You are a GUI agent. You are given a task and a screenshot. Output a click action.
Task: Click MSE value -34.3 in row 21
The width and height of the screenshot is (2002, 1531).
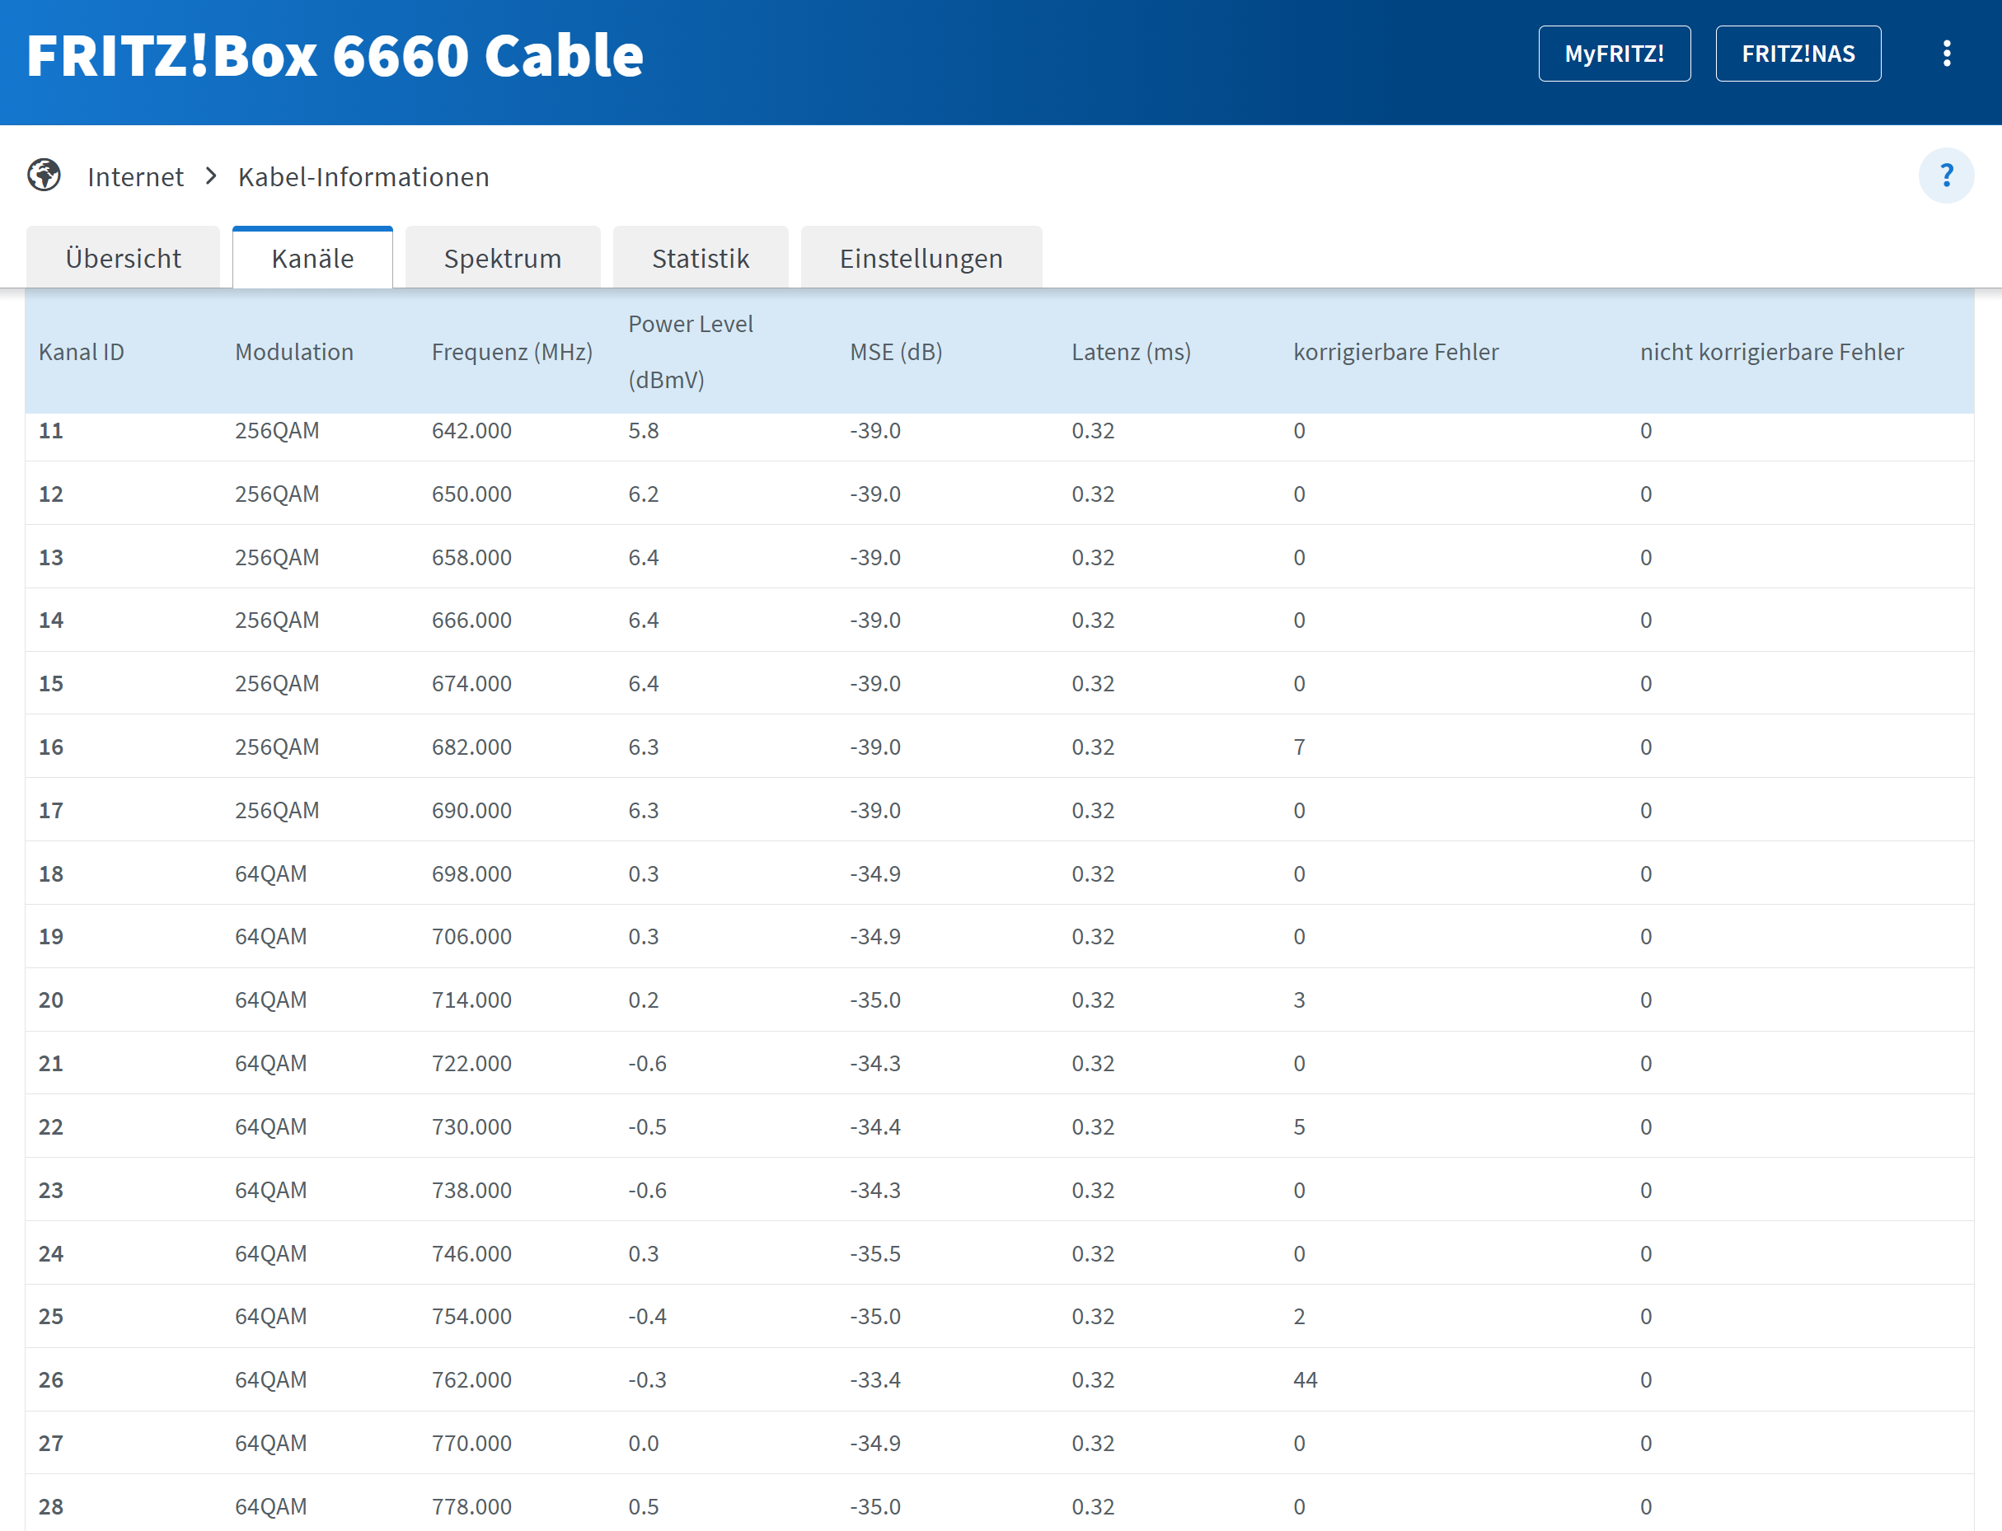click(875, 1064)
